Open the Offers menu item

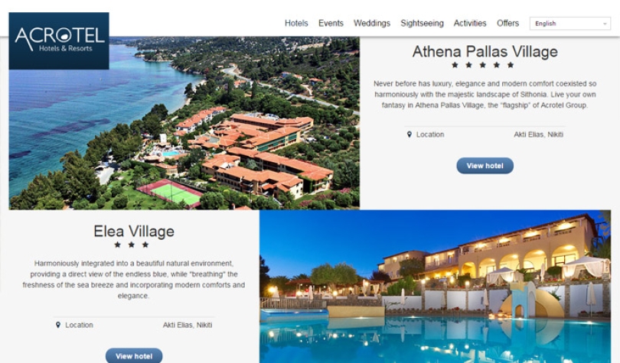507,23
